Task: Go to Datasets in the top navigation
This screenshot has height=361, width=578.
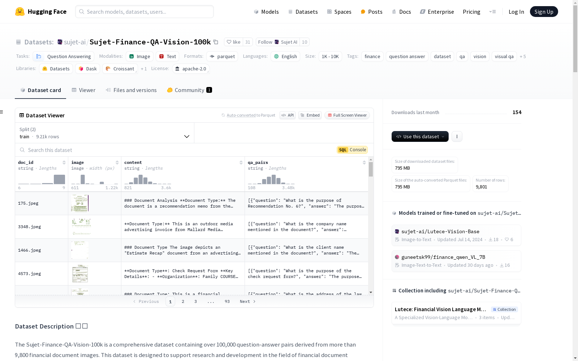Action: click(303, 12)
